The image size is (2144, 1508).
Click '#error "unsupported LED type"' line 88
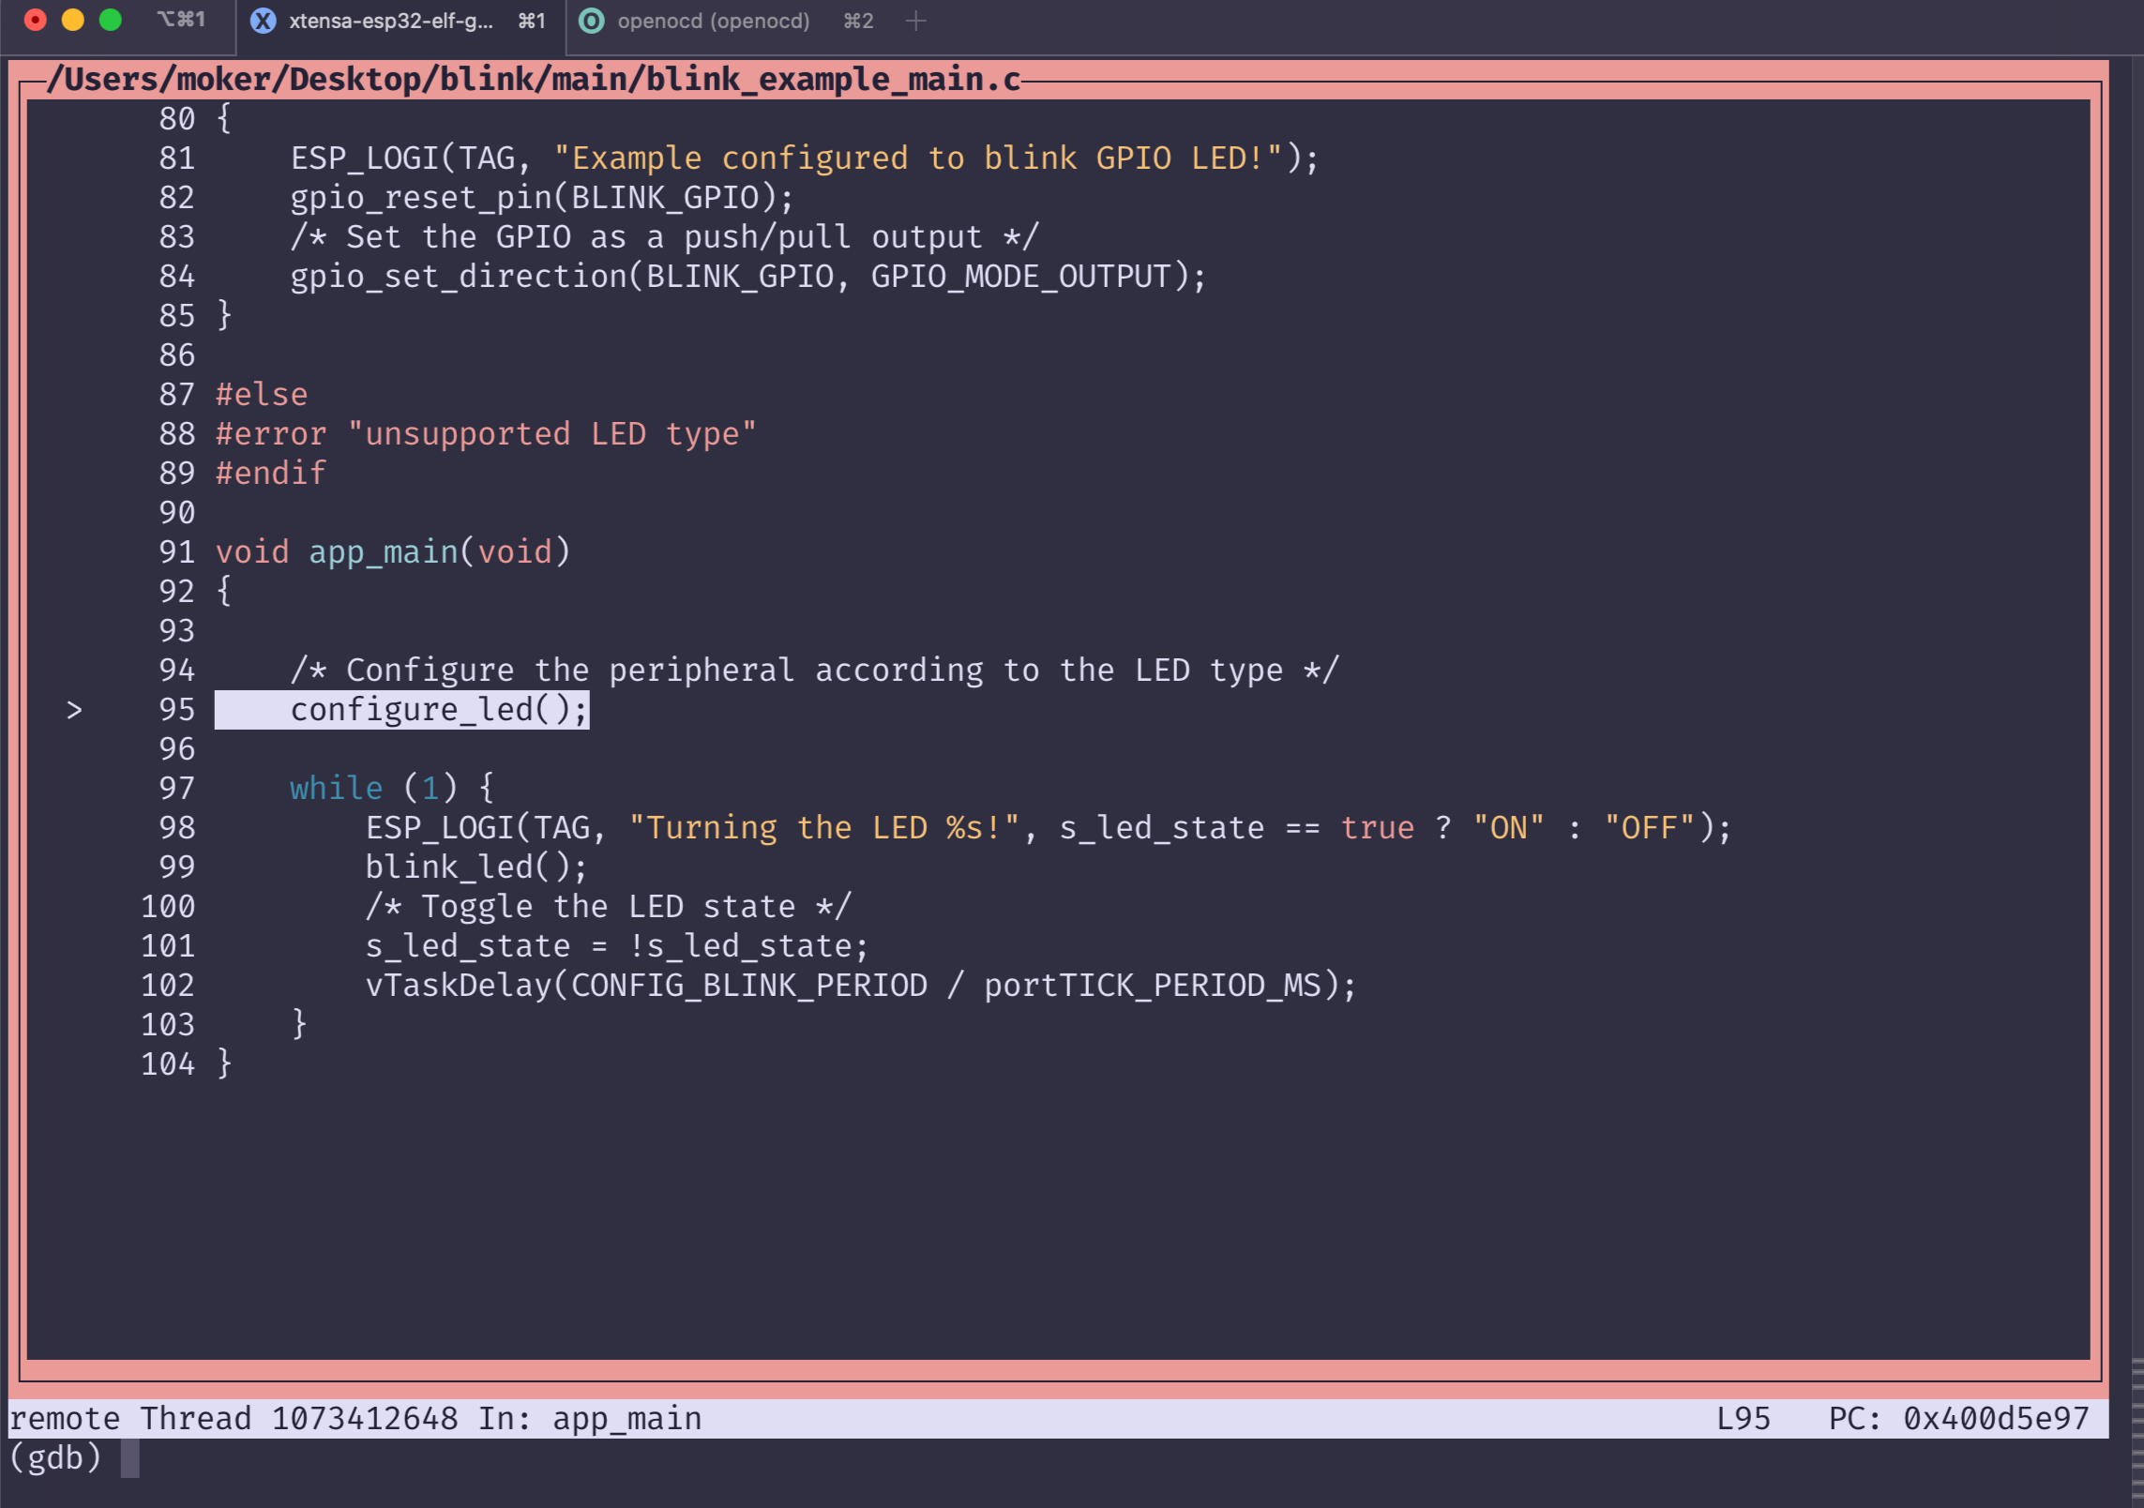(487, 434)
